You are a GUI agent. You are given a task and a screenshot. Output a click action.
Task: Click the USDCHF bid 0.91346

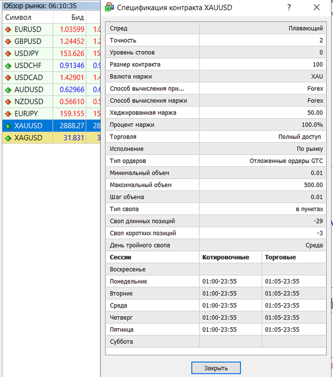click(x=72, y=65)
